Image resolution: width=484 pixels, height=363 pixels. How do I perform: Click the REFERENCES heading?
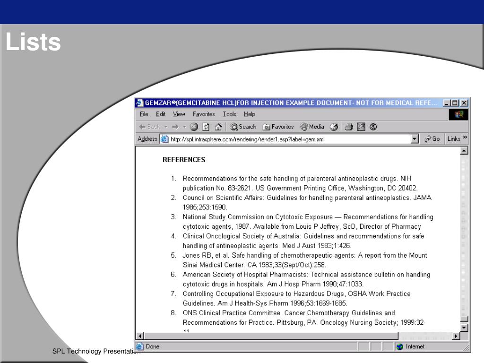coord(184,160)
